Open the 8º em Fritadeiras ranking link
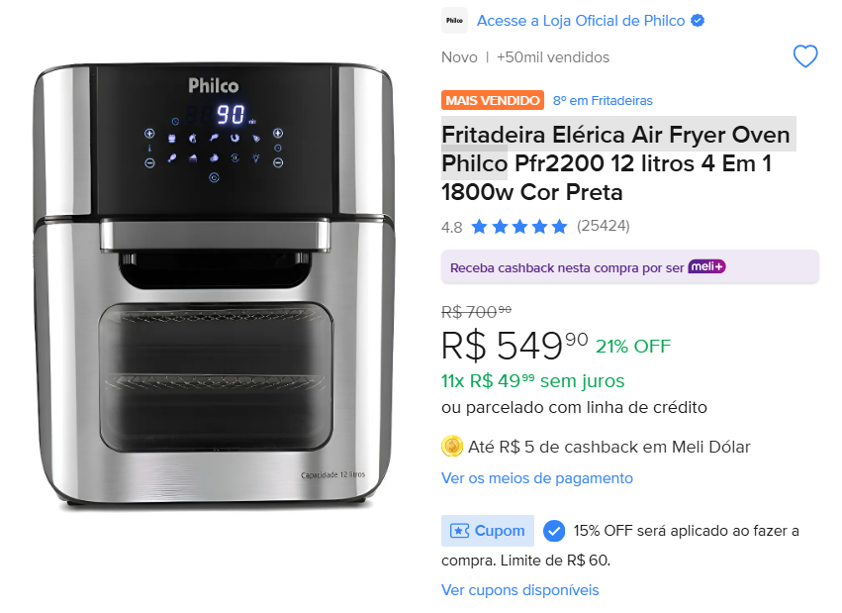This screenshot has height=613, width=842. [603, 100]
